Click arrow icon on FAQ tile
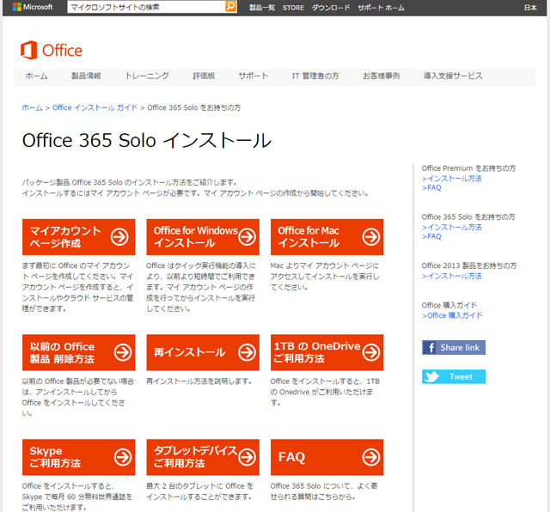The width and height of the screenshot is (550, 512). pyautogui.click(x=371, y=457)
